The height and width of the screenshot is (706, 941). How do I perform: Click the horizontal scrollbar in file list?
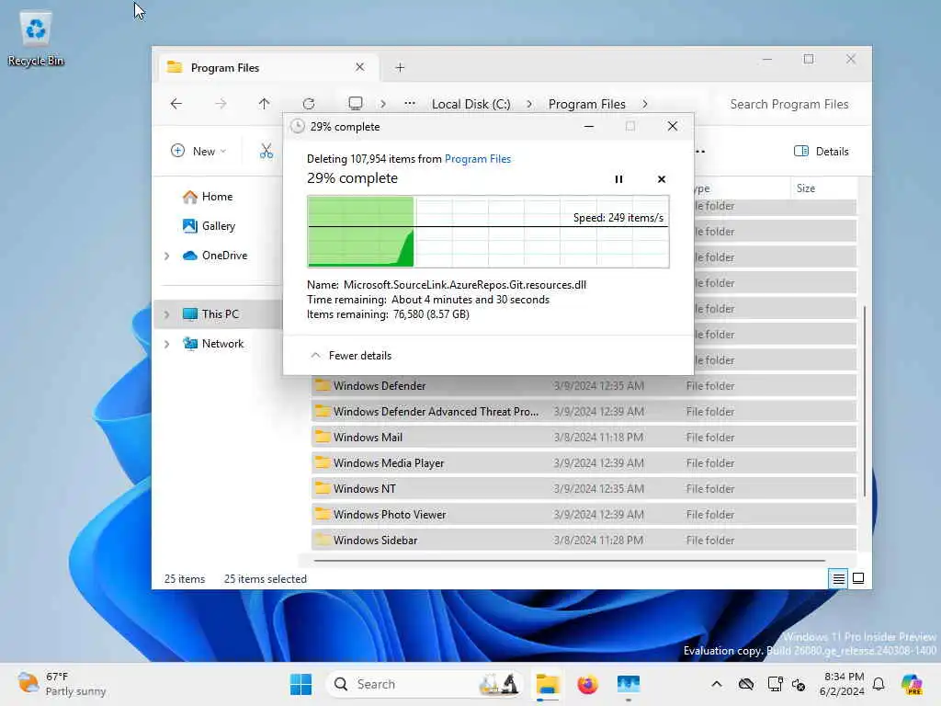click(570, 560)
